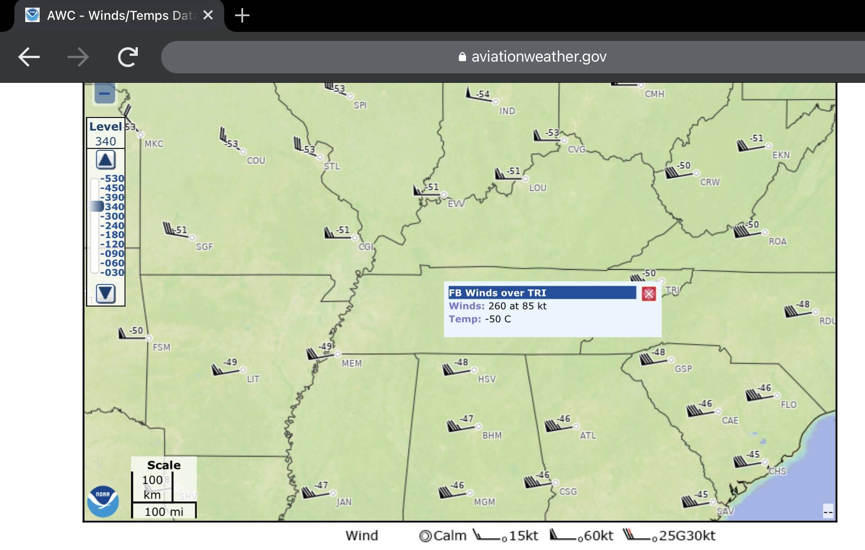Click the browser reload icon
865x550 pixels.
coord(127,57)
